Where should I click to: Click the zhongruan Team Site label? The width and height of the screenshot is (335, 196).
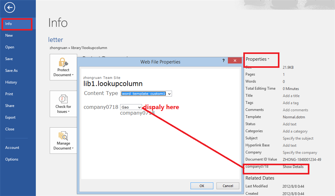pos(102,78)
